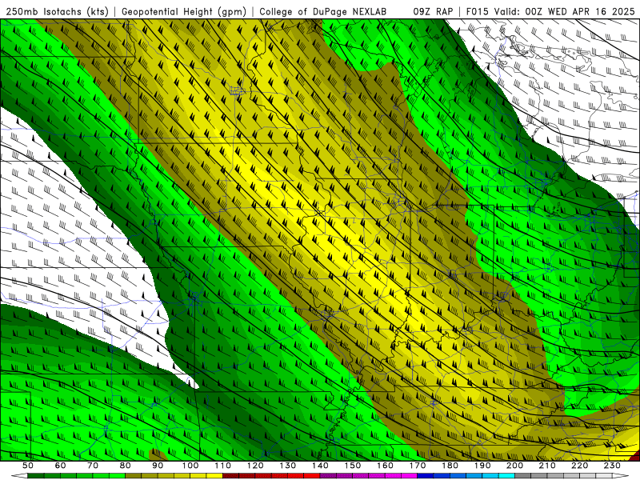Click the 'College of DuPage NEXLAB' text
This screenshot has height=480, width=640.
(x=323, y=11)
